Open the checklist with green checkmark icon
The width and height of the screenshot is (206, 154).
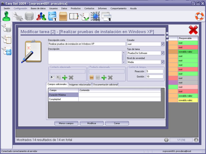click(x=85, y=16)
